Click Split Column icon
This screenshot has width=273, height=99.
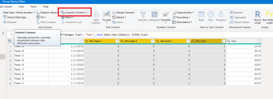(x=96, y=14)
